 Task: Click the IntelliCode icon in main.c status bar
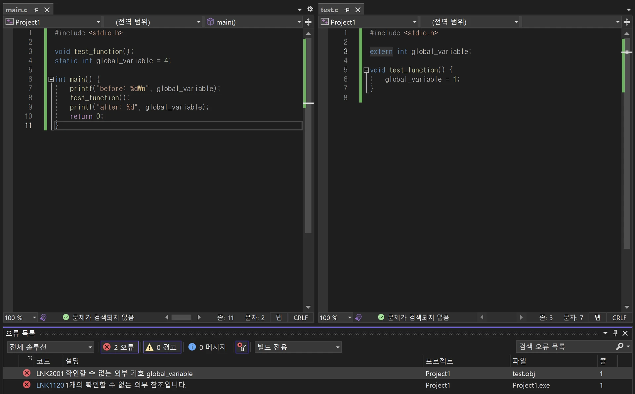43,317
